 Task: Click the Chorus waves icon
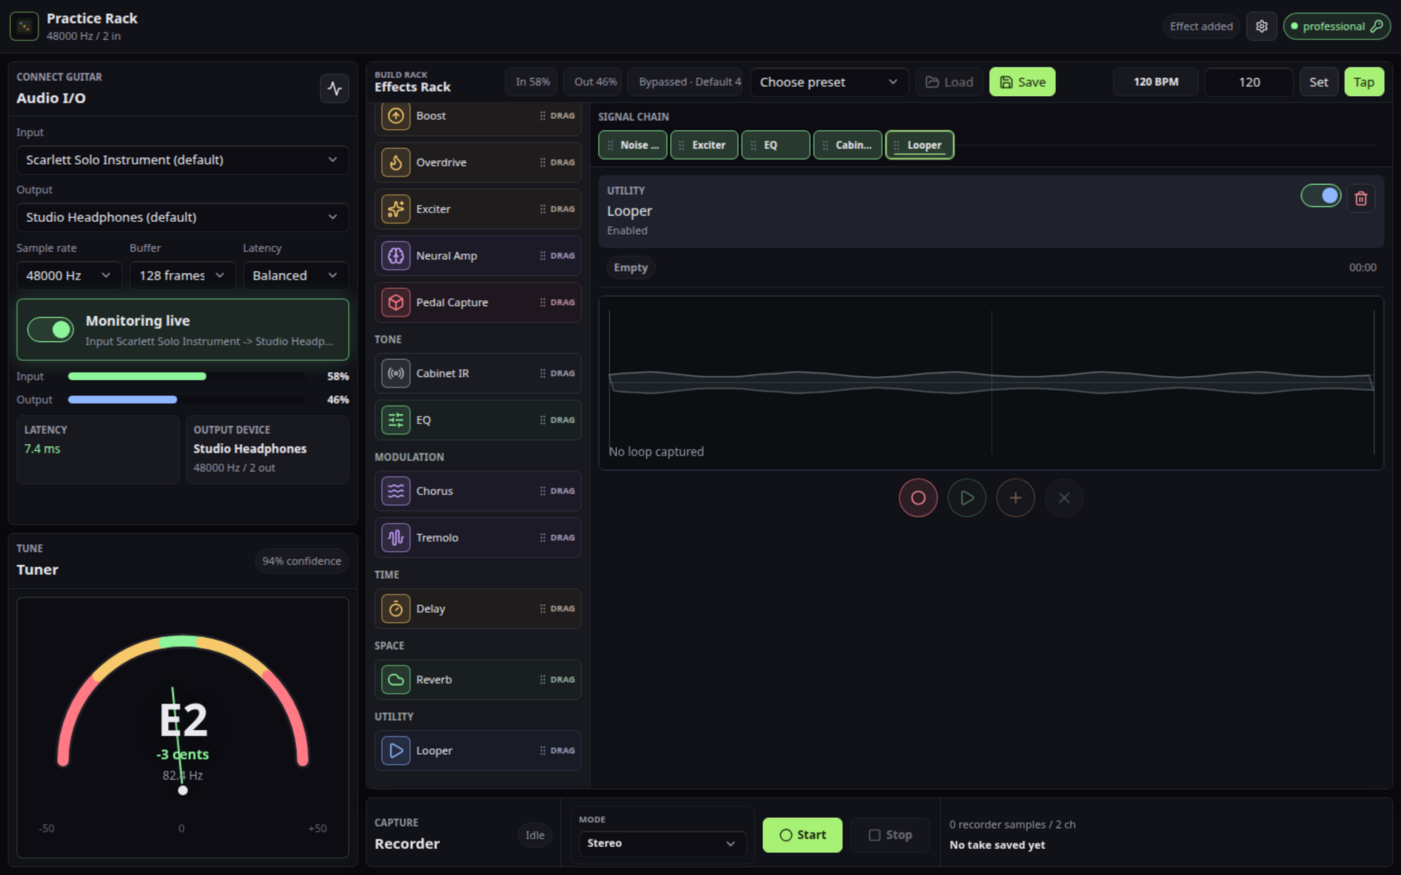(395, 491)
